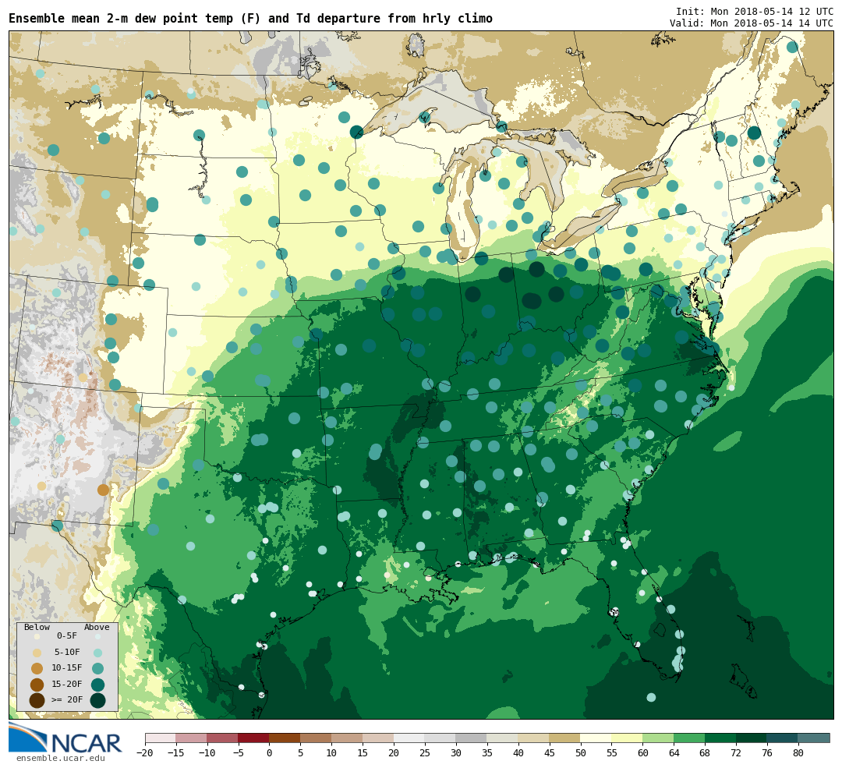Click the '-20' colorbar tick label
The height and width of the screenshot is (768, 842).
[x=145, y=753]
